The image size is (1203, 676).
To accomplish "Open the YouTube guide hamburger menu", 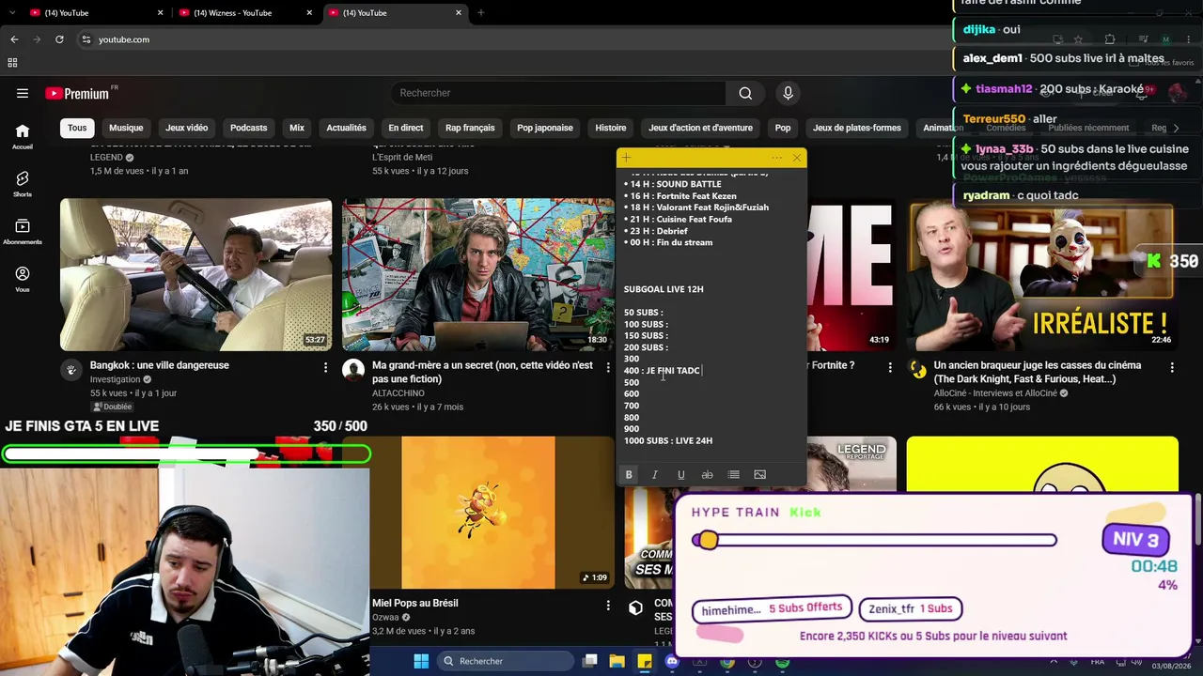I will coord(23,93).
